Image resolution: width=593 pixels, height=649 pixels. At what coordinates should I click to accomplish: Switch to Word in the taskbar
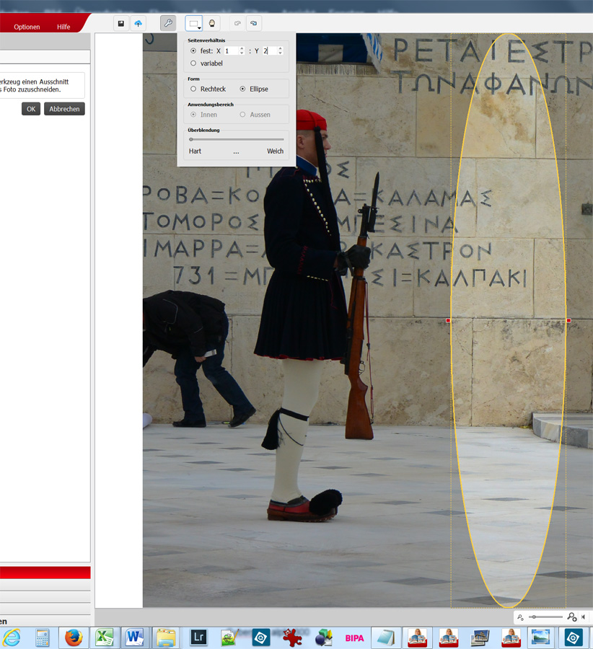[x=135, y=638]
